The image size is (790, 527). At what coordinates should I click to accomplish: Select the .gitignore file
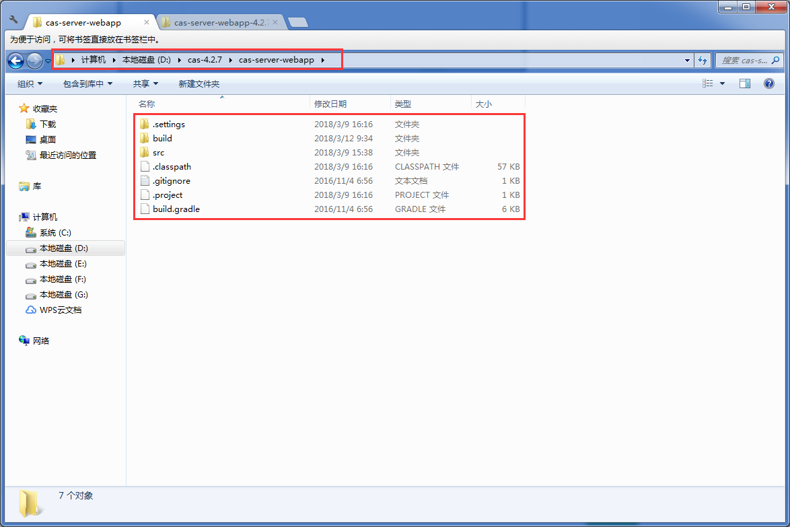point(172,180)
